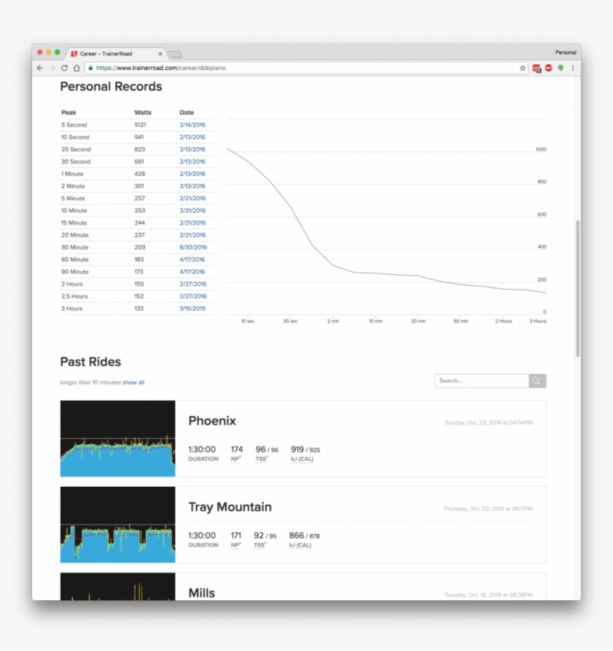Image resolution: width=613 pixels, height=651 pixels.
Task: Click the browser back arrow
Action: pyautogui.click(x=40, y=68)
